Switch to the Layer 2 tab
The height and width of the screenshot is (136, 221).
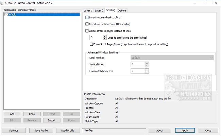(x=99, y=10)
